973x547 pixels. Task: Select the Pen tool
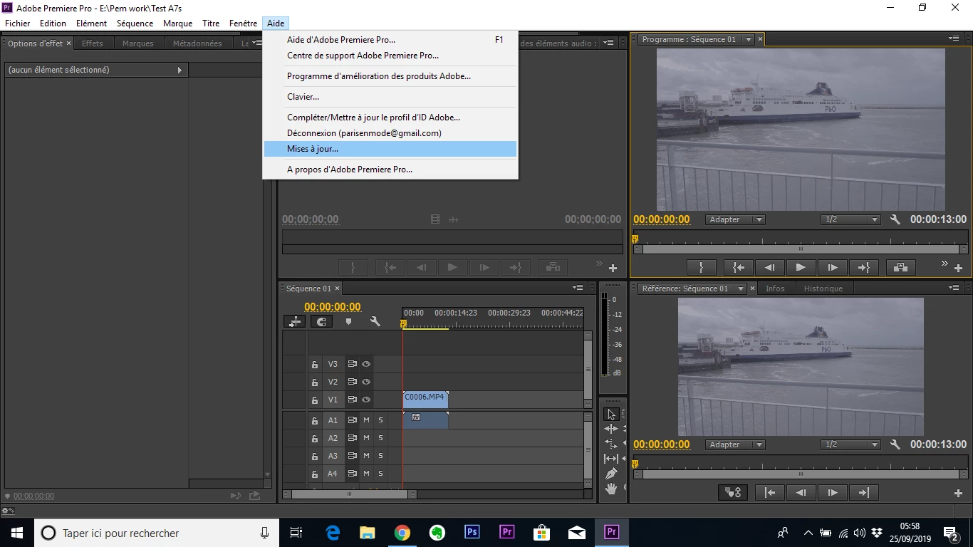click(x=611, y=474)
